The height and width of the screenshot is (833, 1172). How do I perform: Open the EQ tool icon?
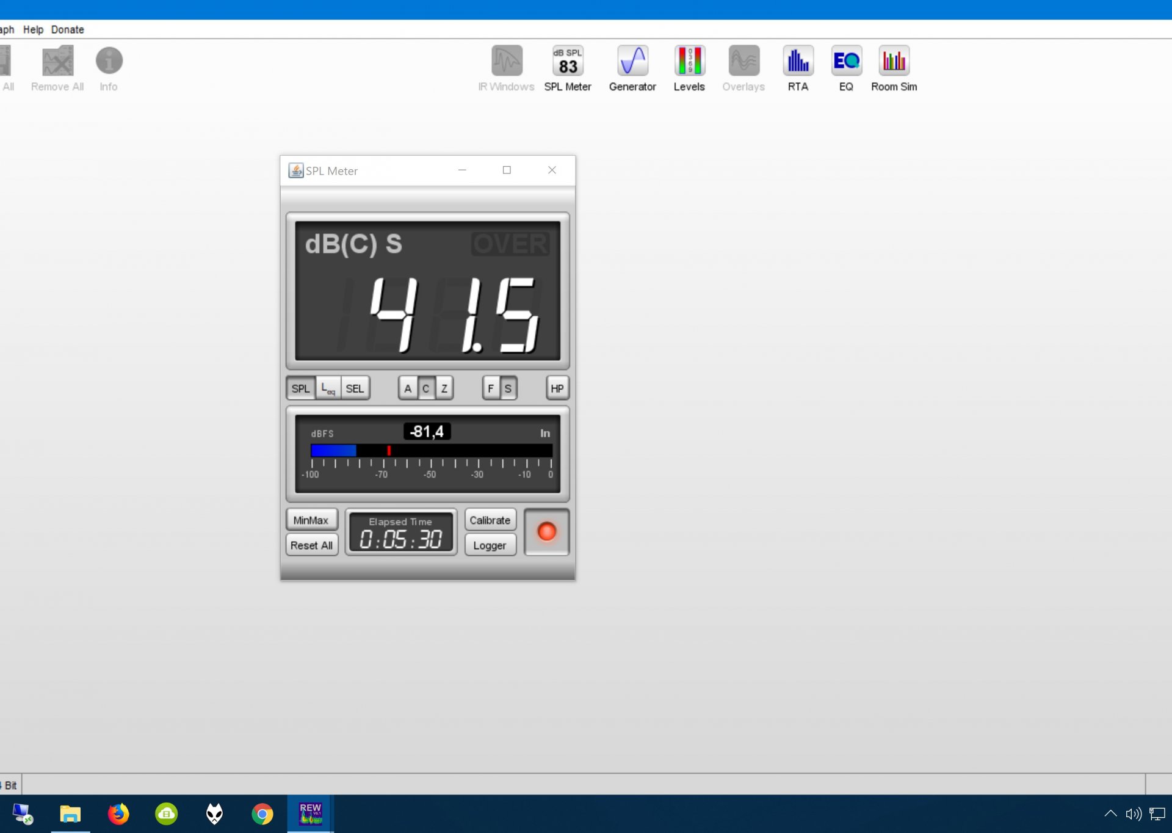click(846, 61)
